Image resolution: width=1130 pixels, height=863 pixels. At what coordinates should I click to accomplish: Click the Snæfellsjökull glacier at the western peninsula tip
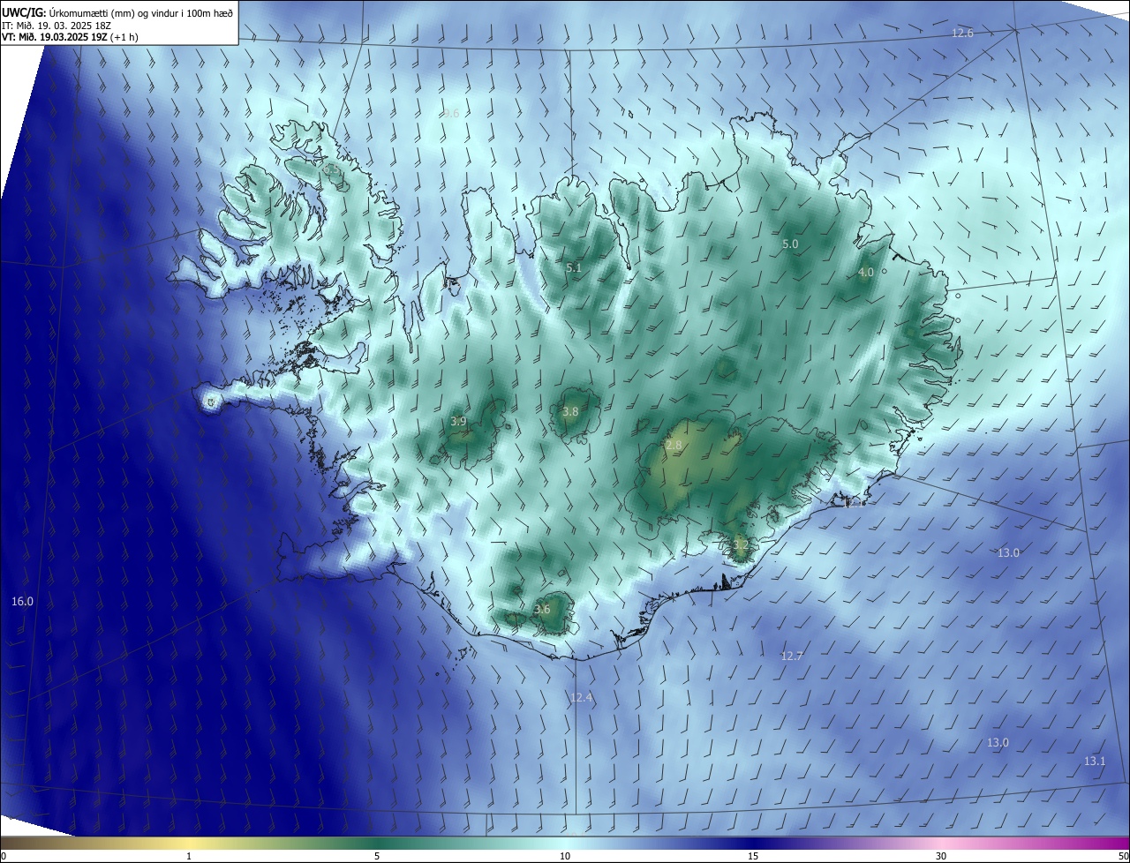(210, 402)
